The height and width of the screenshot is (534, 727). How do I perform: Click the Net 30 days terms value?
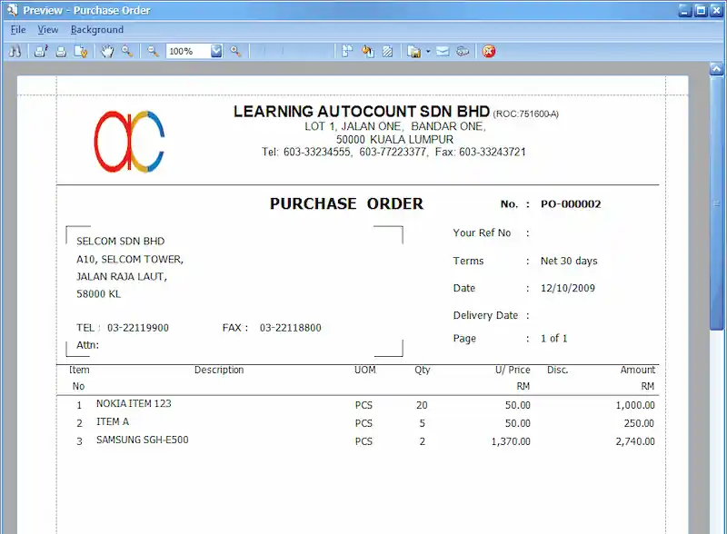[x=569, y=261]
